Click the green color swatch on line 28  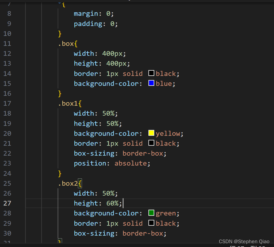[151, 213]
